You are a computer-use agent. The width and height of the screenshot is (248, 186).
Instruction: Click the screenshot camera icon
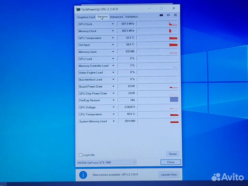coord(161,15)
